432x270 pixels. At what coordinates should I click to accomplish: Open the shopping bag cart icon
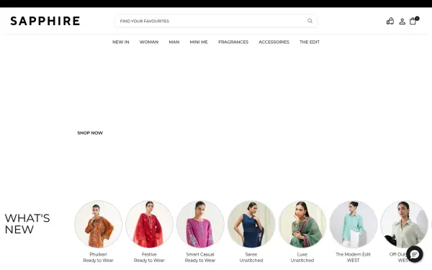pos(413,21)
